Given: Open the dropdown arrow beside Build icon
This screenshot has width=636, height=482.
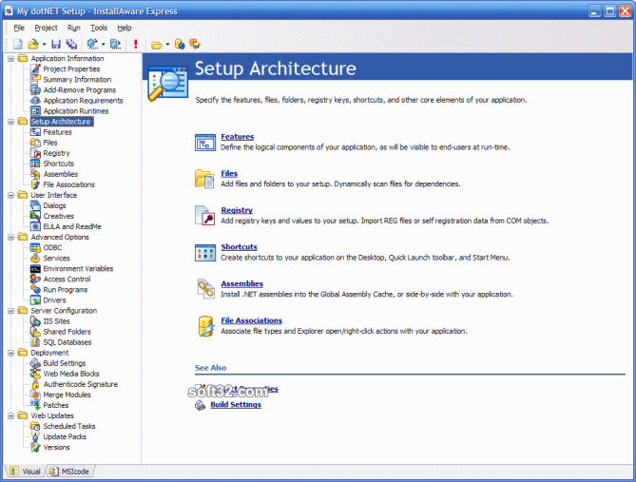Looking at the screenshot, I should coord(103,45).
